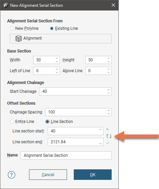Decrease Height value with down arrow
This screenshot has width=159, height=189.
[109, 61]
